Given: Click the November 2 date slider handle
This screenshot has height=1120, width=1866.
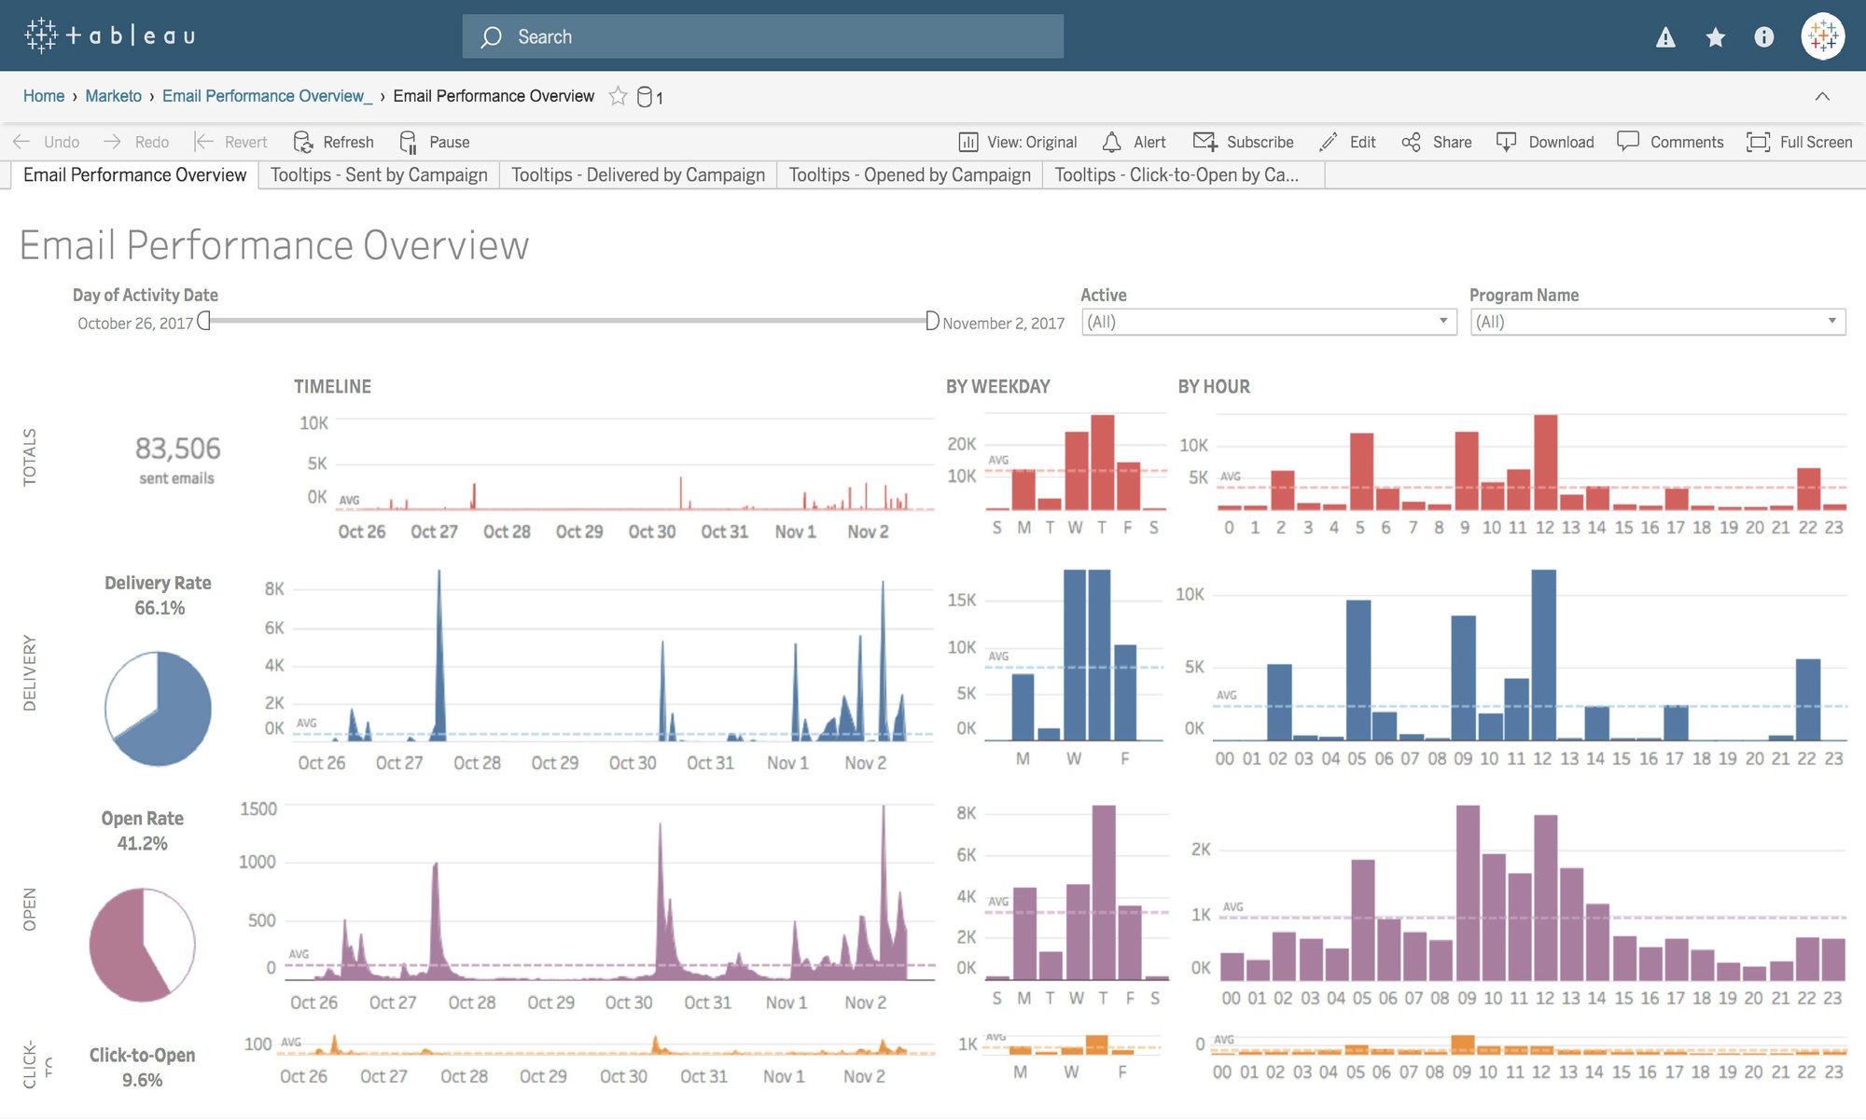Looking at the screenshot, I should point(931,321).
